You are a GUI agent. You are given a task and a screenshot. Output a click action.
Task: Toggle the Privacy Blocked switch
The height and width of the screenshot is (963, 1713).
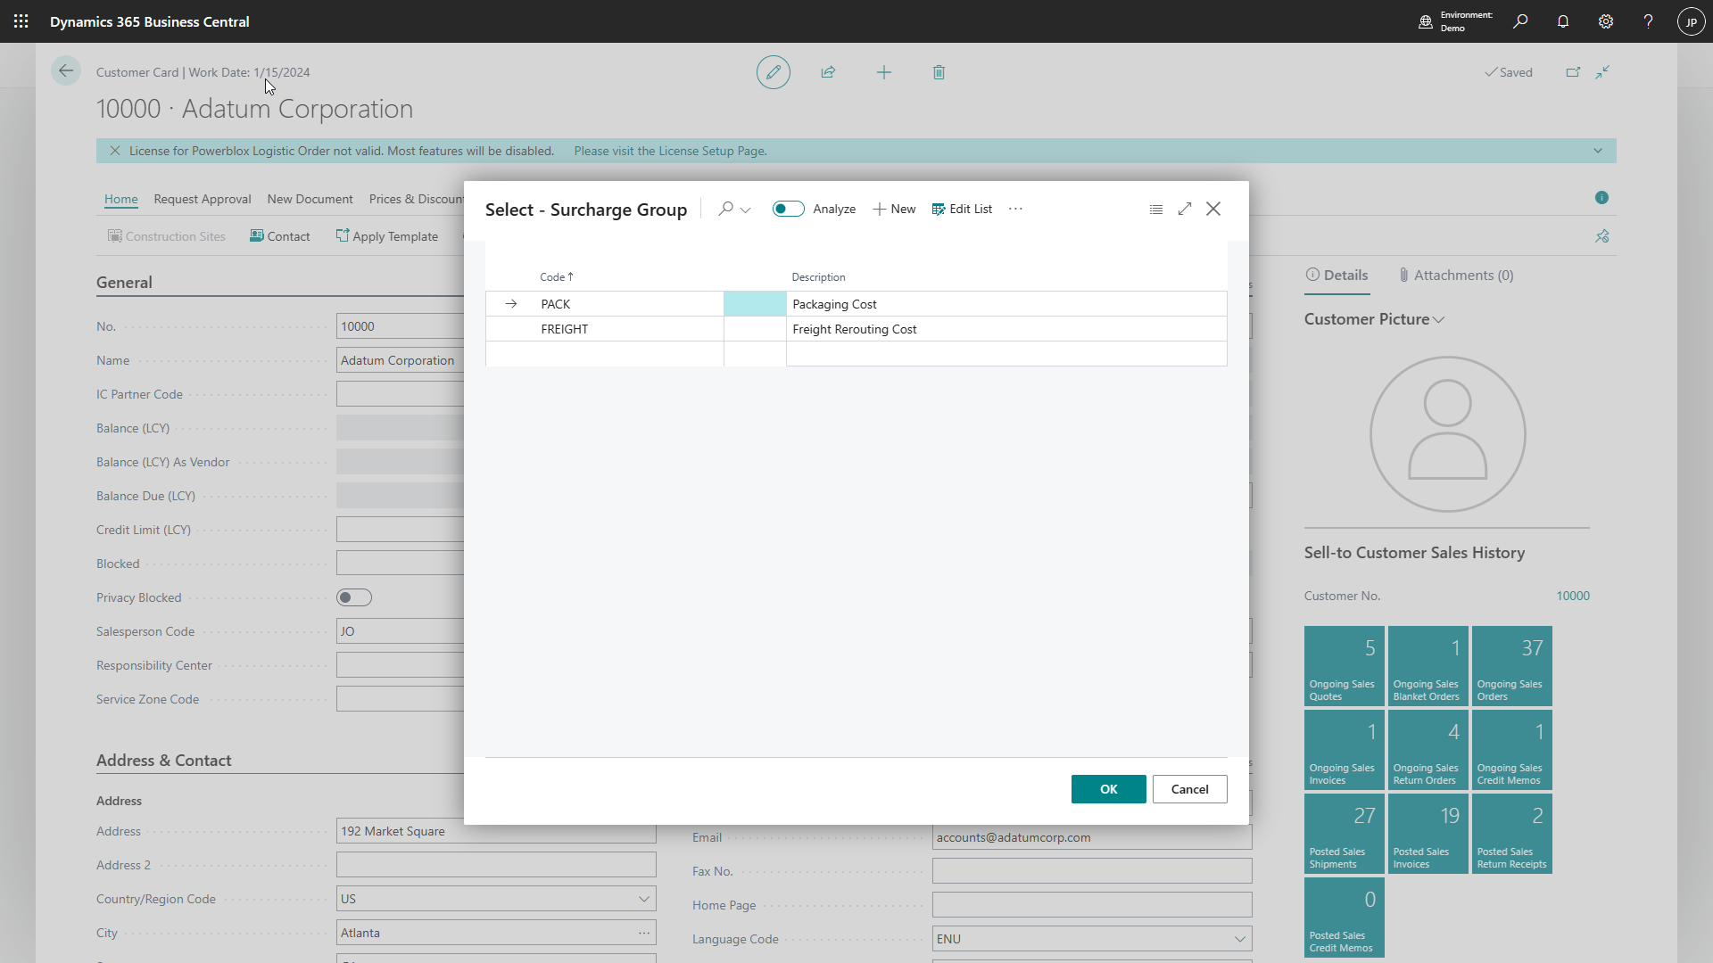coord(354,597)
